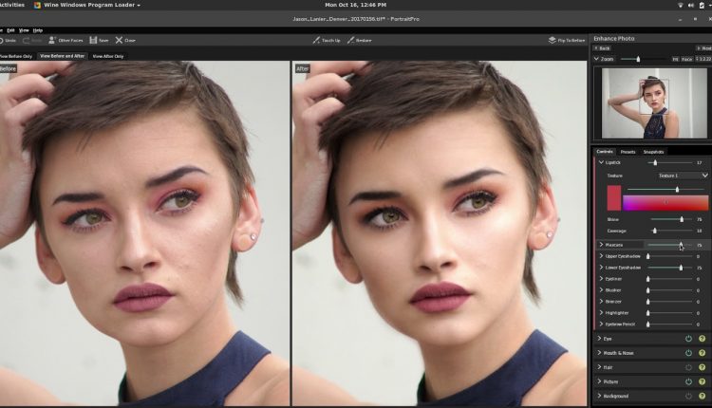Screen dimensions: 712x408
Task: Click the clock in the top bar
Action: [356, 5]
